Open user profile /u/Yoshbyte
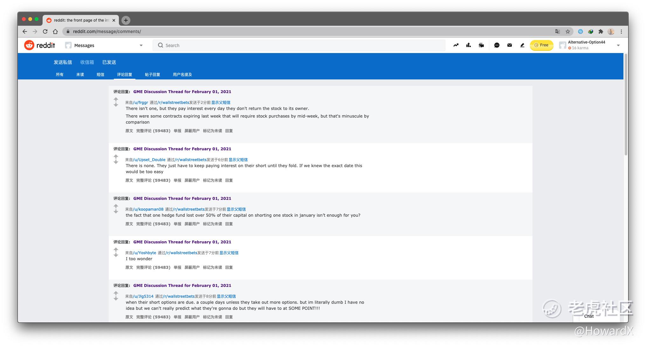646x346 pixels. 145,253
